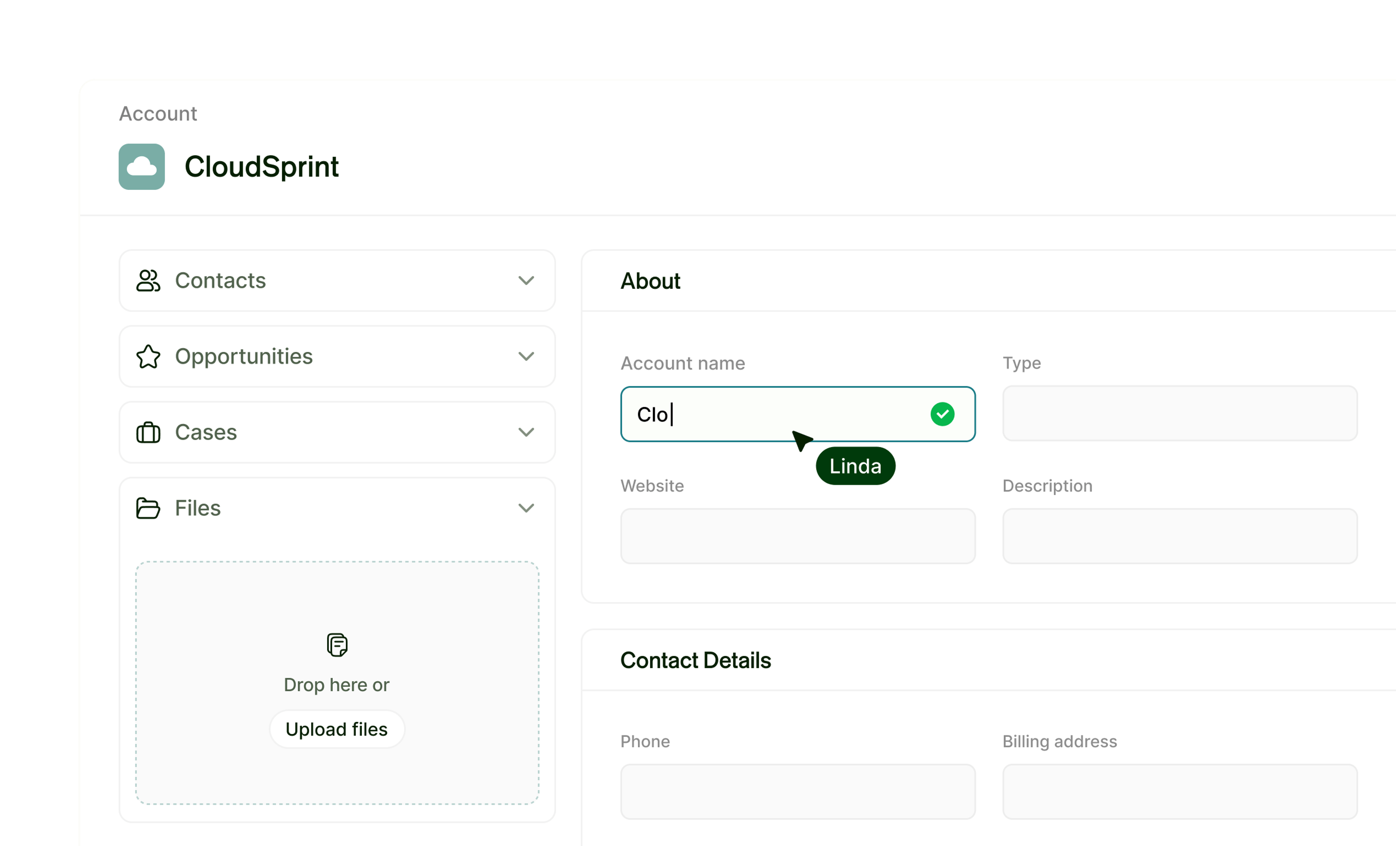Select the Billing address field

(1180, 791)
